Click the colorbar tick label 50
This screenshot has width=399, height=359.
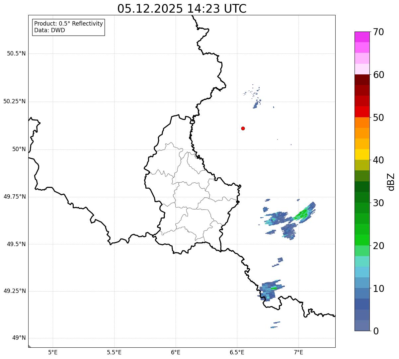[x=378, y=118]
